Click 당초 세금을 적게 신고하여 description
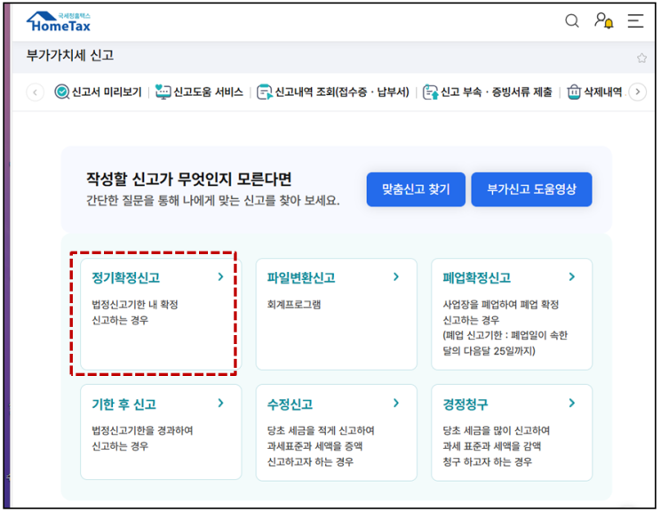The image size is (660, 512). pyautogui.click(x=321, y=446)
